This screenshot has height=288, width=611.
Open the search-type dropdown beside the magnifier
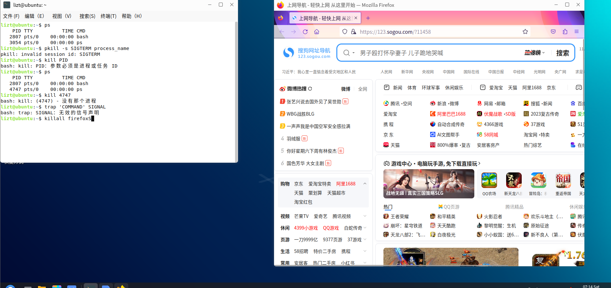354,53
